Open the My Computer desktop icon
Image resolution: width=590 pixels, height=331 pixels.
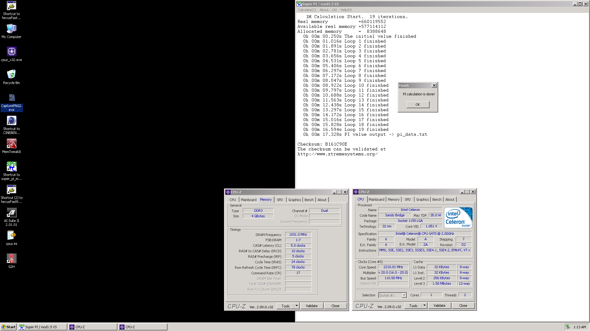(11, 31)
